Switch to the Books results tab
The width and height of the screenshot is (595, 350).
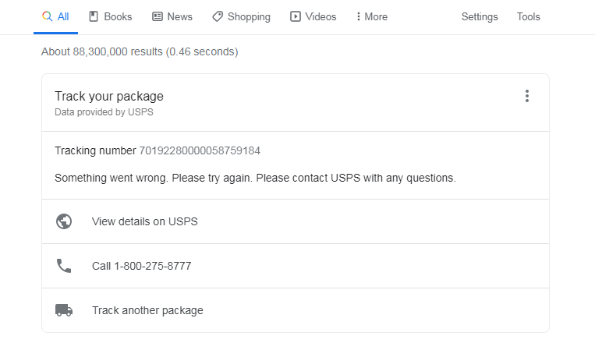tap(118, 16)
